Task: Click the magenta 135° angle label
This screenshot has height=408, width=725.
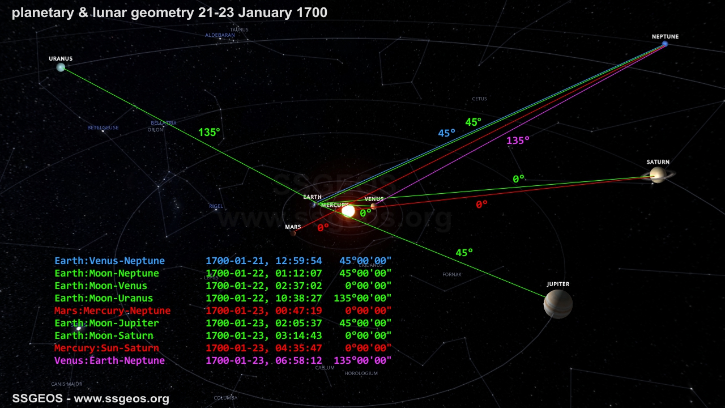Action: tap(518, 141)
